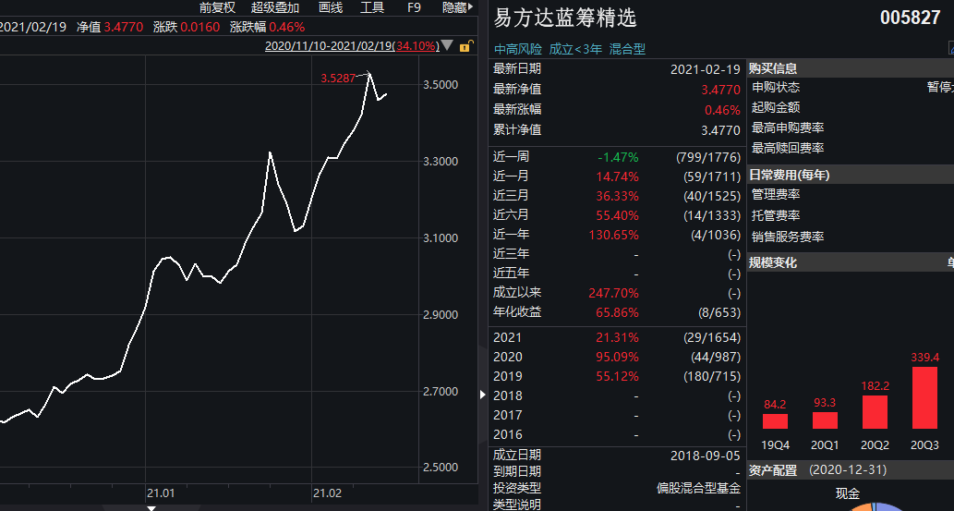Open the 前复权 adjustment menu
The height and width of the screenshot is (511, 954).
point(217,7)
